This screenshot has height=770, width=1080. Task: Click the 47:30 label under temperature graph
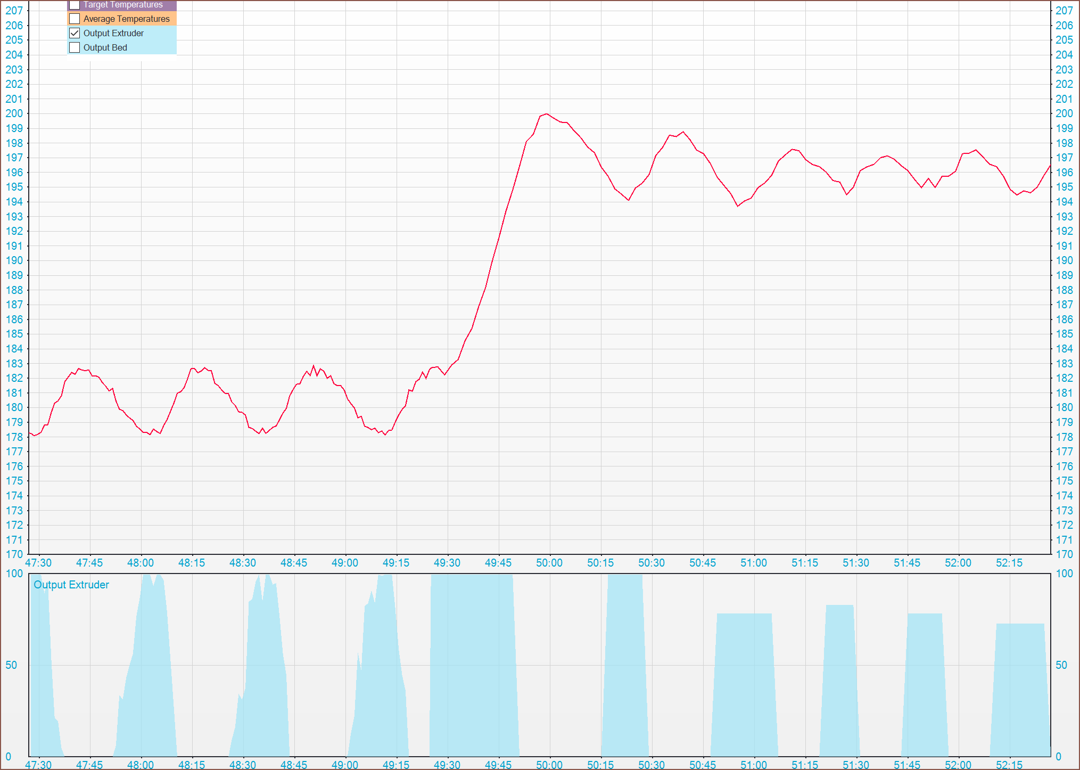pyautogui.click(x=38, y=563)
